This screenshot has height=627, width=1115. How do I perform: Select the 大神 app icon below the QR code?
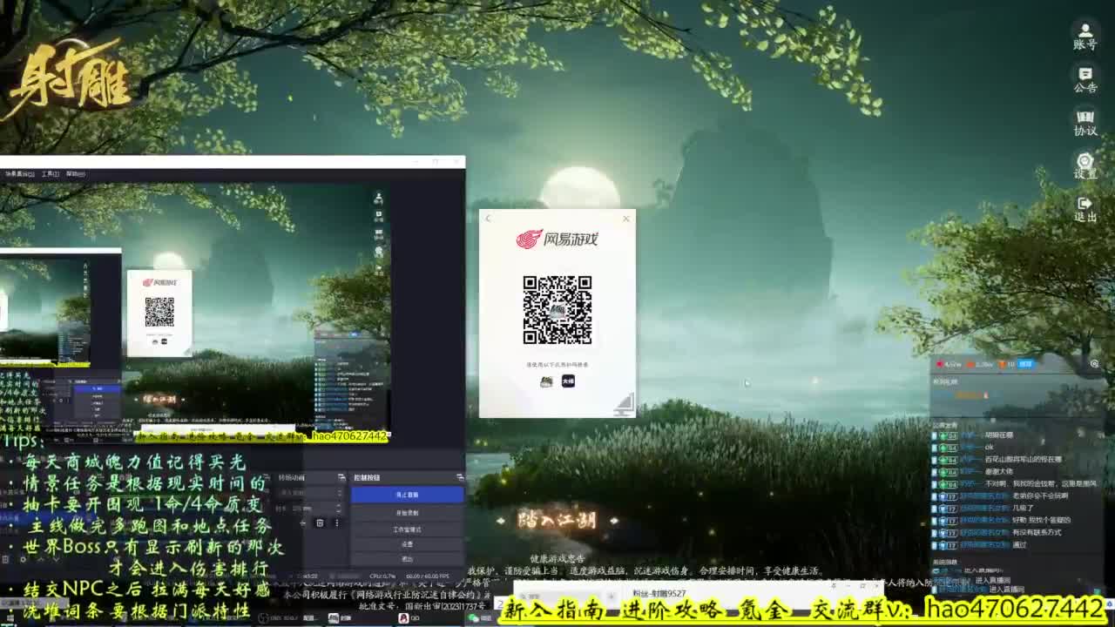pos(568,381)
